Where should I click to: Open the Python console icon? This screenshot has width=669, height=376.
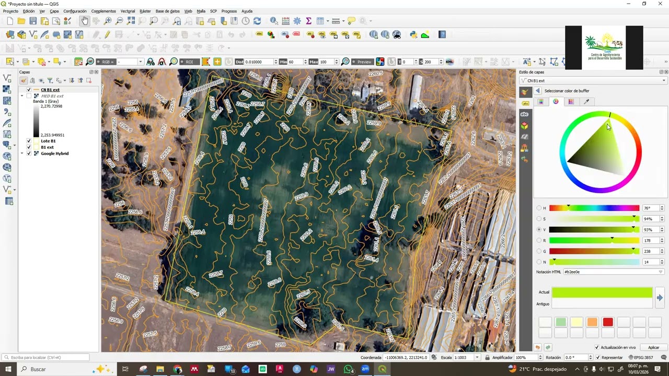(x=413, y=34)
